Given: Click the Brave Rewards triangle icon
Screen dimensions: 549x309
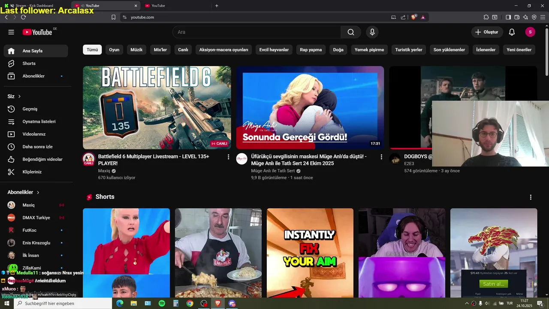Looking at the screenshot, I should pos(423,17).
